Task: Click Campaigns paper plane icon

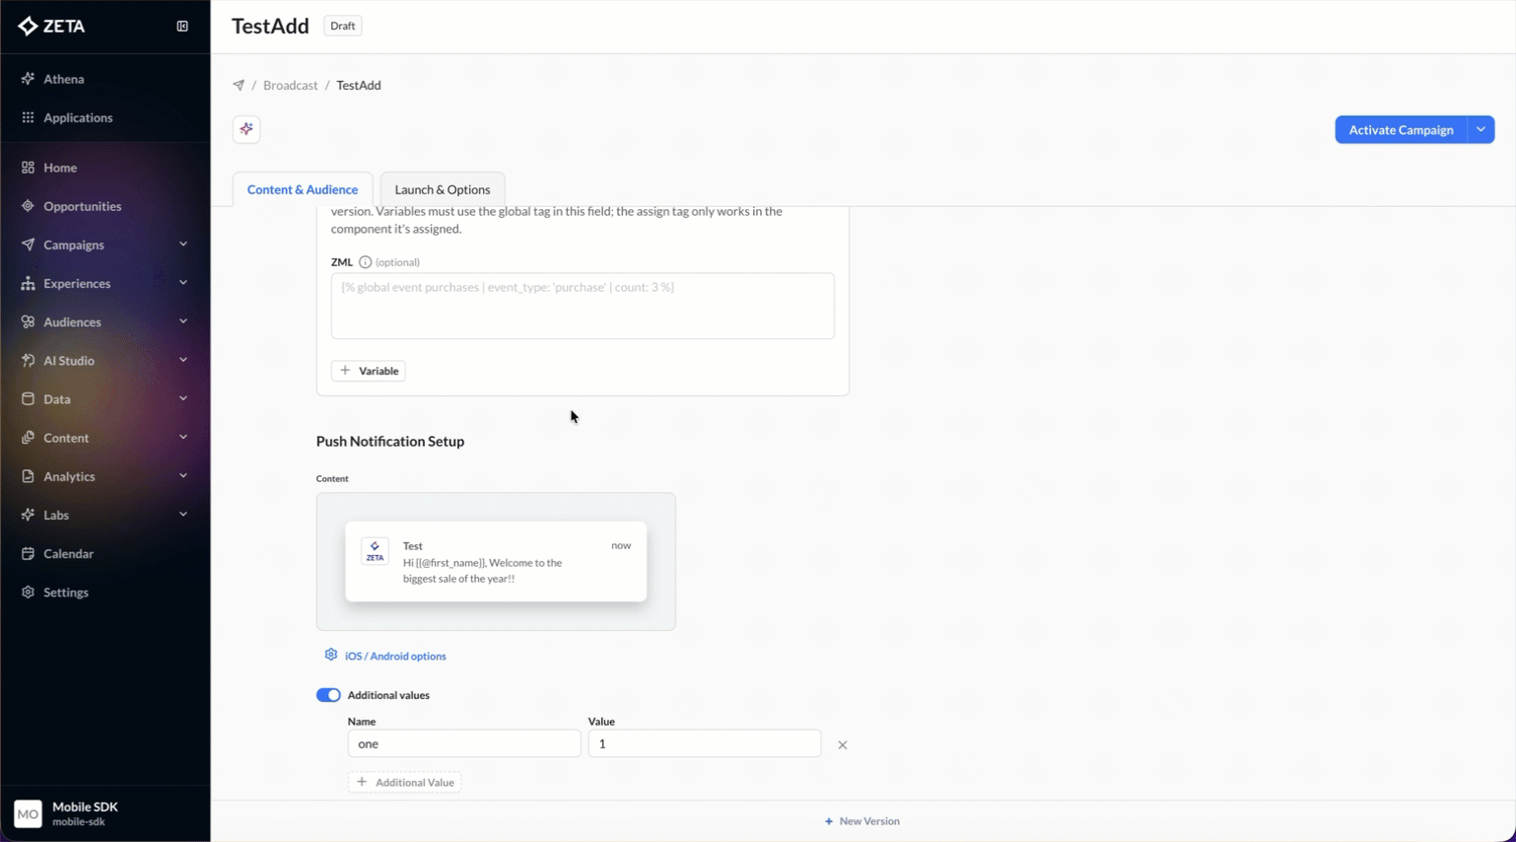Action: point(28,245)
